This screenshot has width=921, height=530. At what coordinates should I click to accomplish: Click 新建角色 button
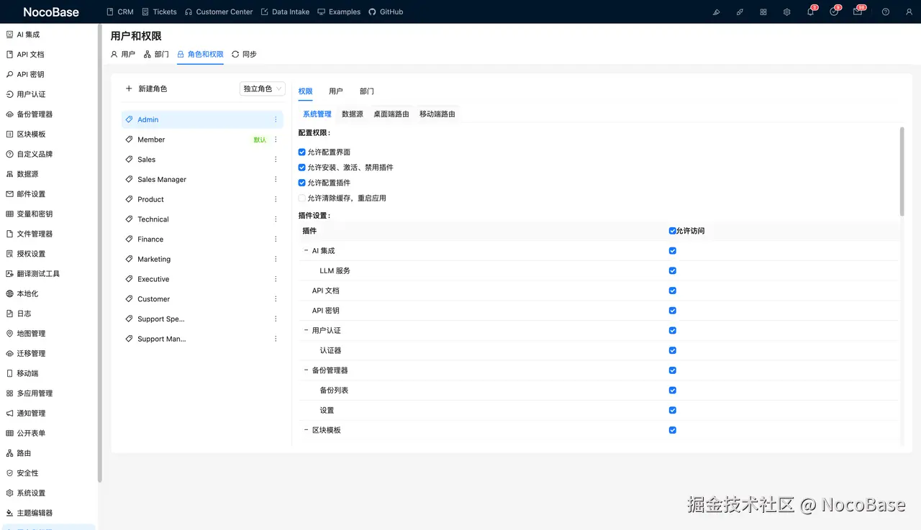tap(146, 88)
